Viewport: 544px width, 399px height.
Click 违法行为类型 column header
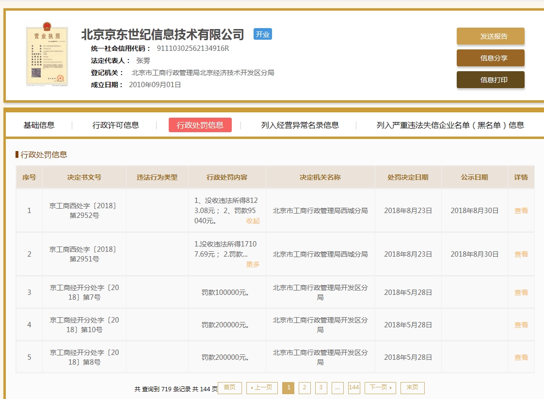tap(157, 177)
